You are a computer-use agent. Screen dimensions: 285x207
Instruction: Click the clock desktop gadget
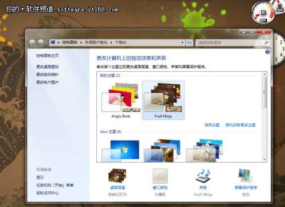click(x=279, y=49)
